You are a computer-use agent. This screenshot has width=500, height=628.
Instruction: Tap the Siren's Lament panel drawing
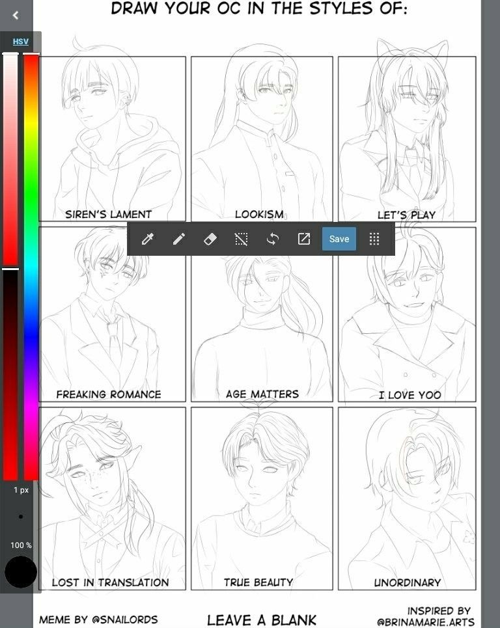point(113,139)
